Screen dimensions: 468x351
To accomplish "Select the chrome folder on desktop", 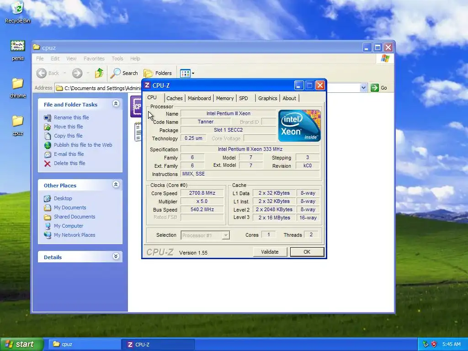I will (18, 88).
